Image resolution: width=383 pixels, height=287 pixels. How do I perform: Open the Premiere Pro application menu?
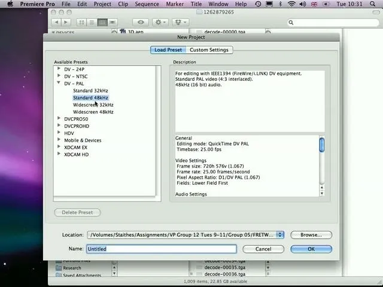click(x=37, y=4)
